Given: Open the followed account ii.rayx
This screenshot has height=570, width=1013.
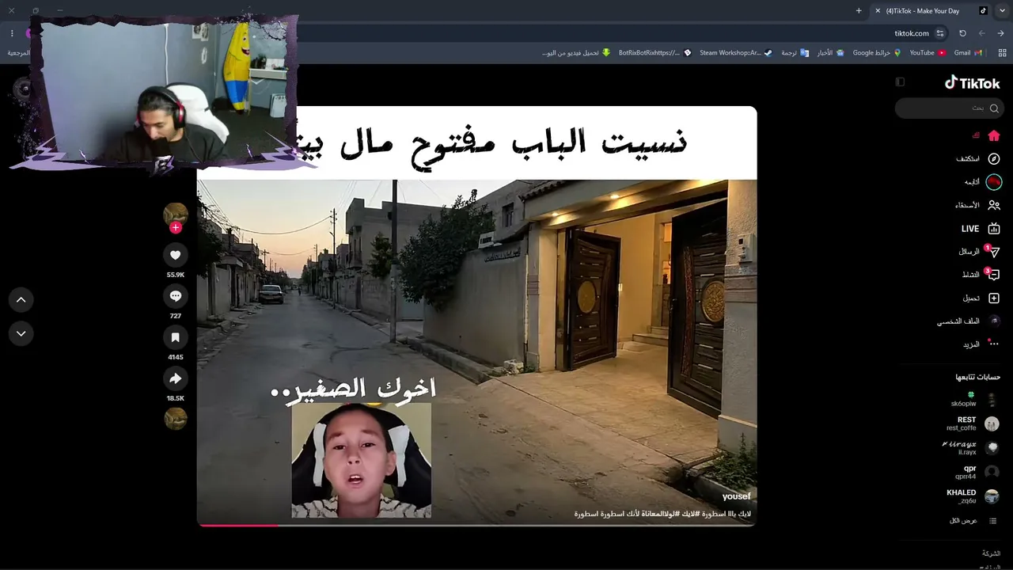Looking at the screenshot, I should [972, 447].
